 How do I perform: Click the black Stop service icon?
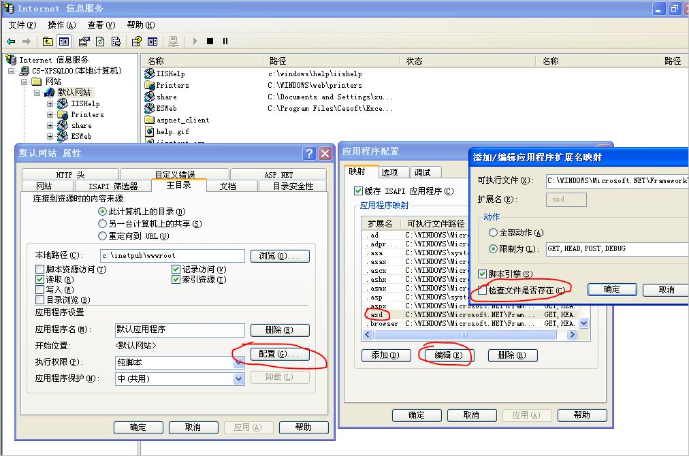pyautogui.click(x=208, y=41)
